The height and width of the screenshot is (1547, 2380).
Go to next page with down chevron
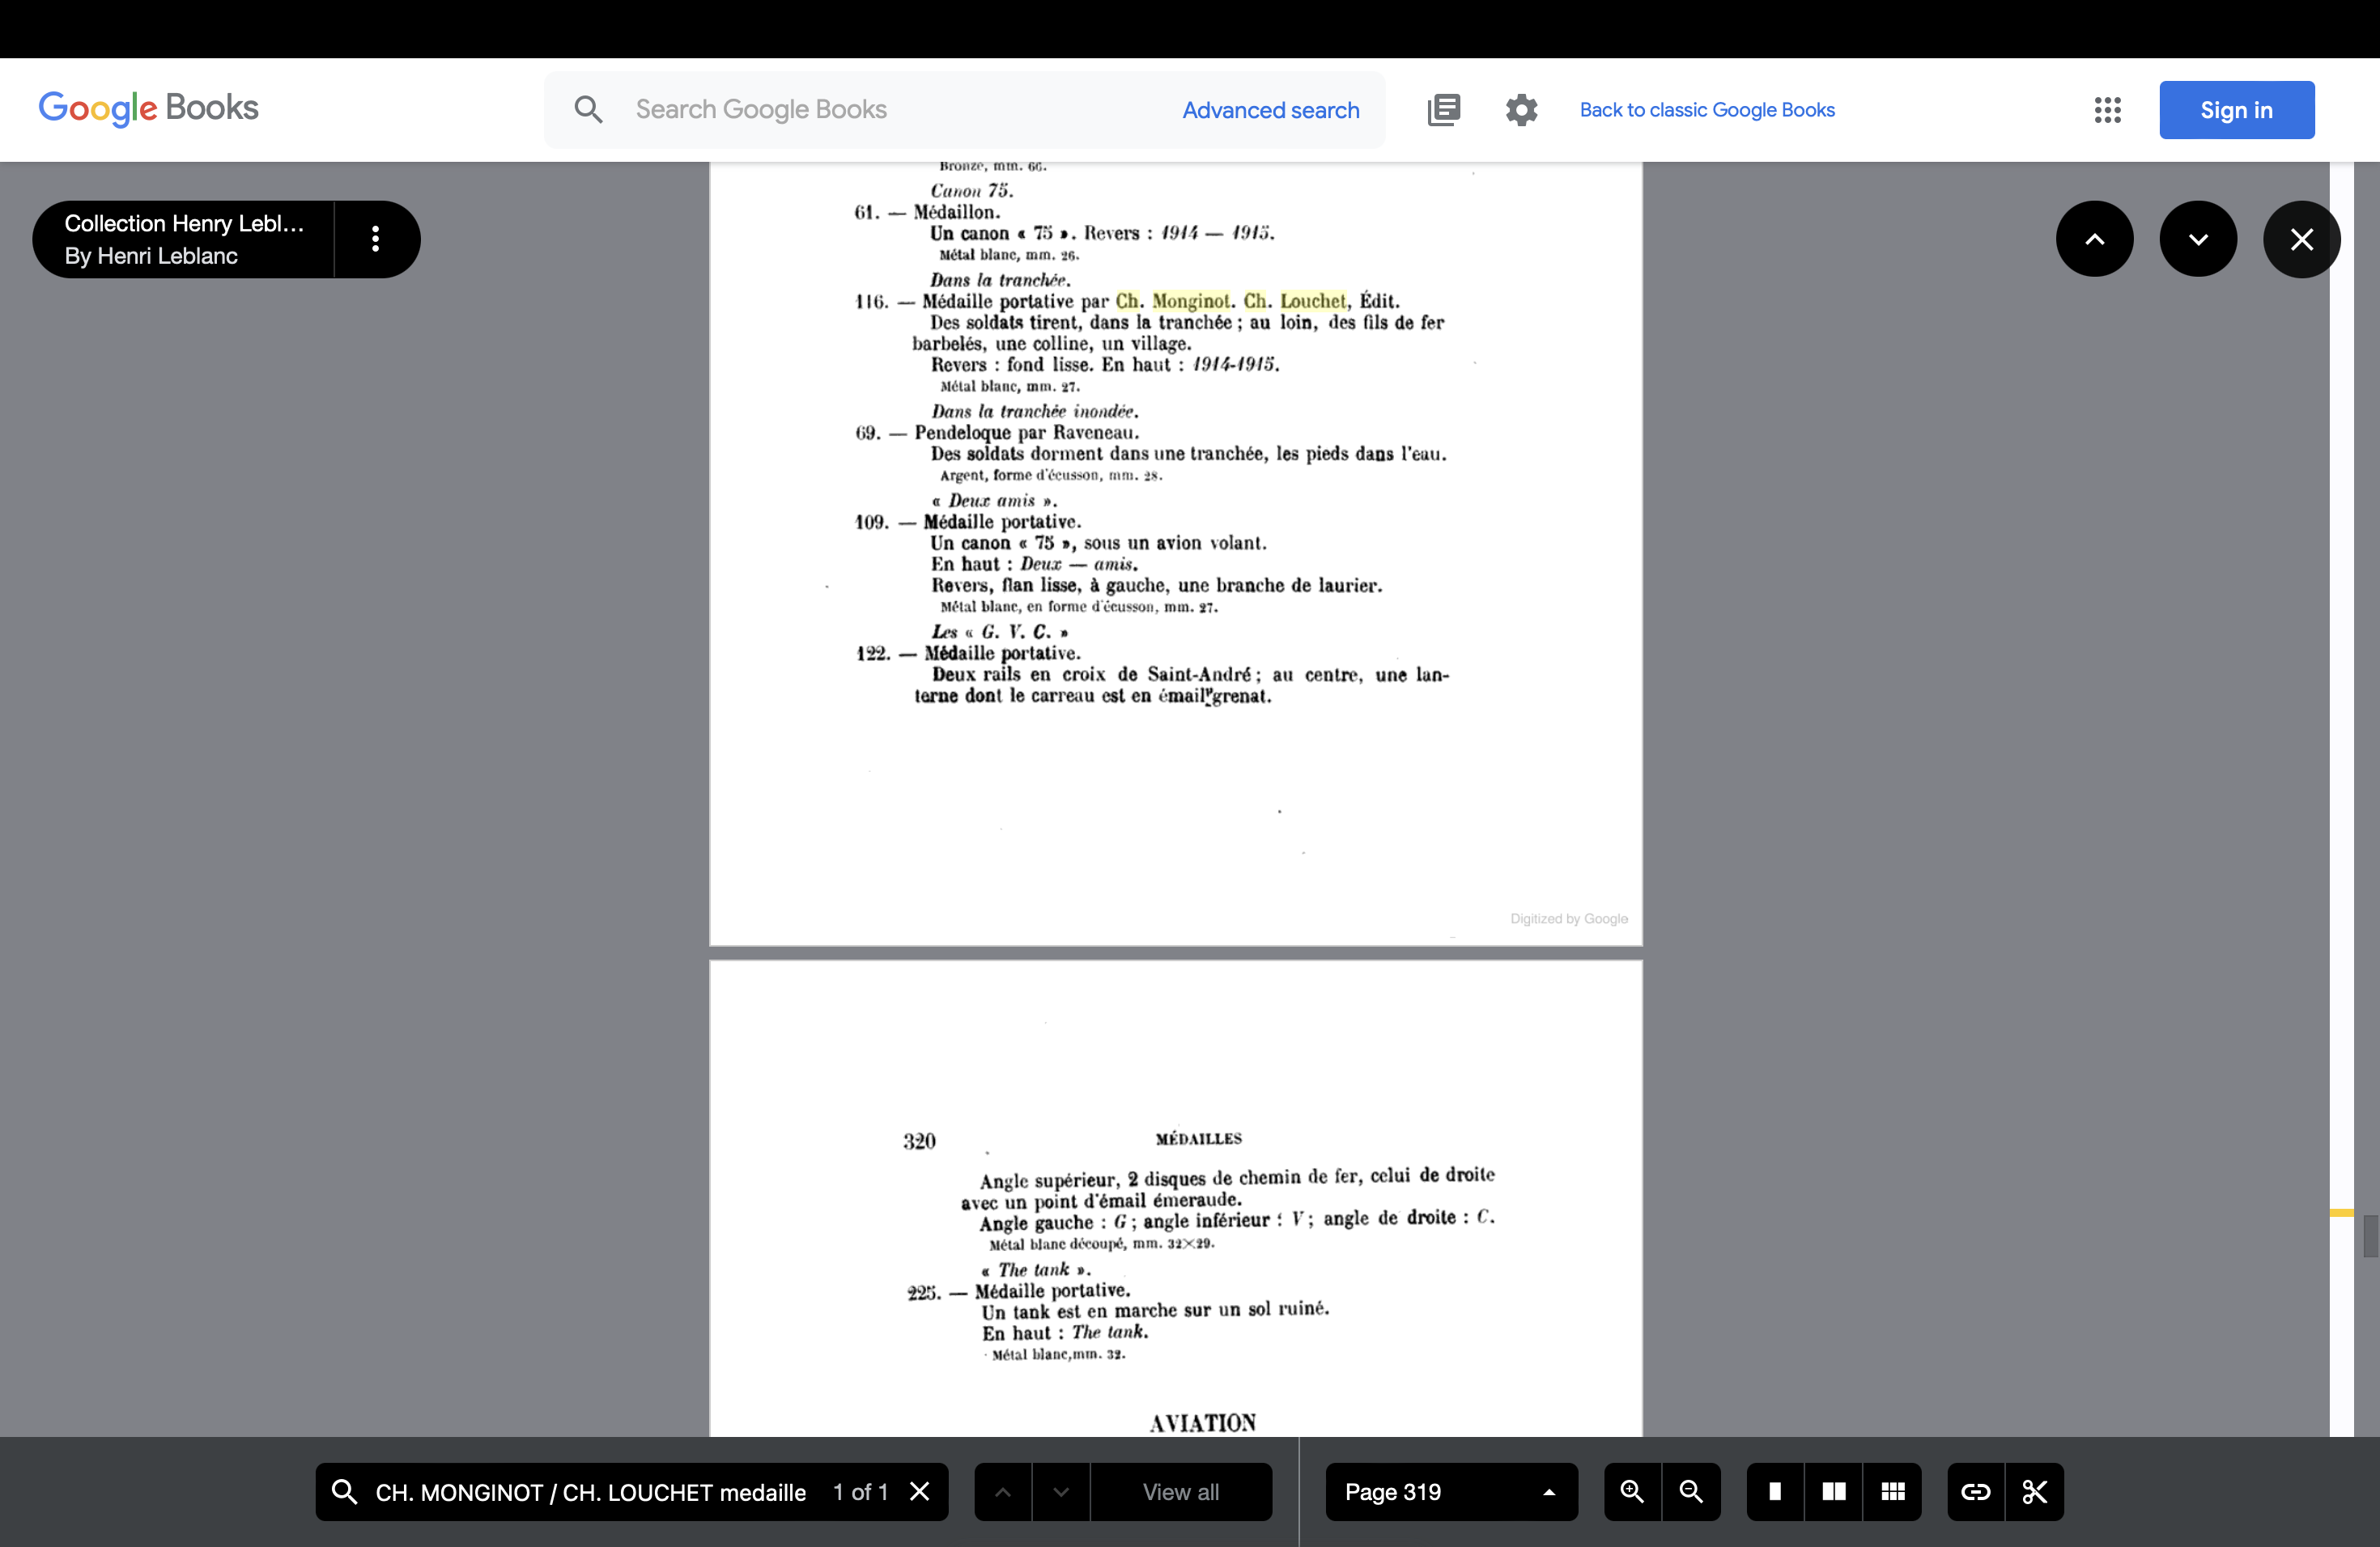pyautogui.click(x=2198, y=239)
